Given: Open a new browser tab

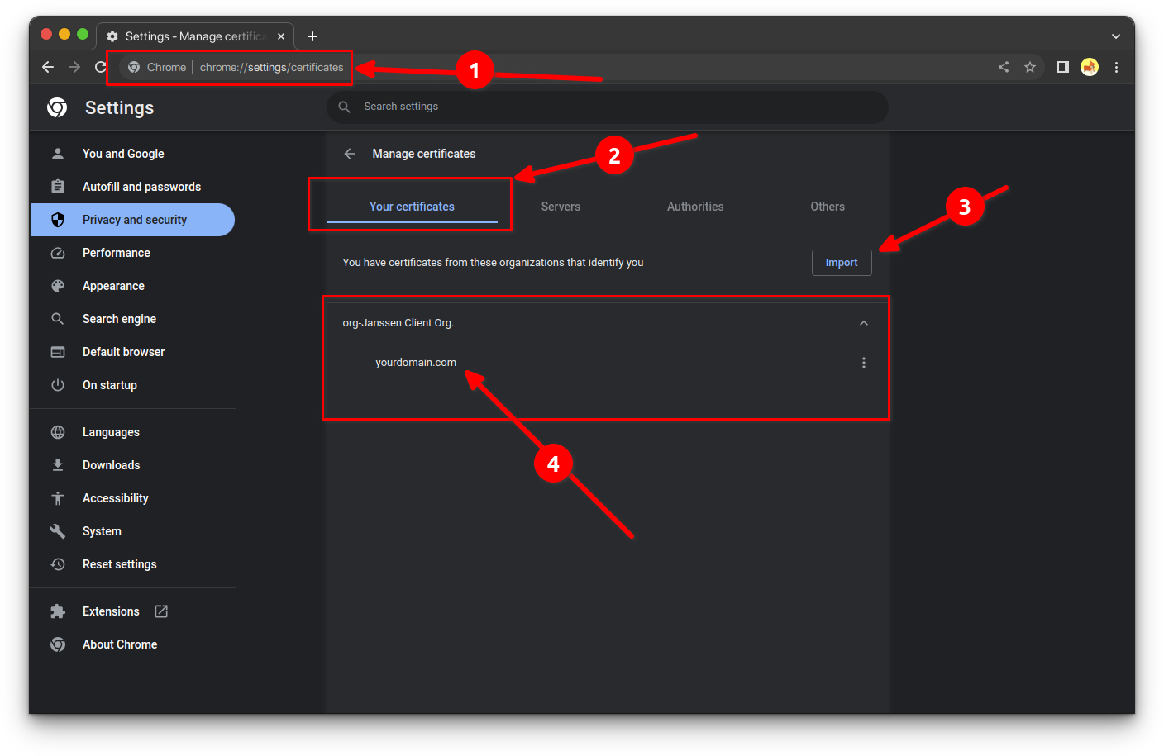Looking at the screenshot, I should pyautogui.click(x=312, y=36).
